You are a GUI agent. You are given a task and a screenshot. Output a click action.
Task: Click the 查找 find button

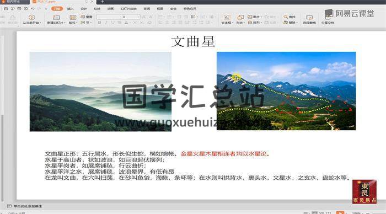click(x=289, y=17)
